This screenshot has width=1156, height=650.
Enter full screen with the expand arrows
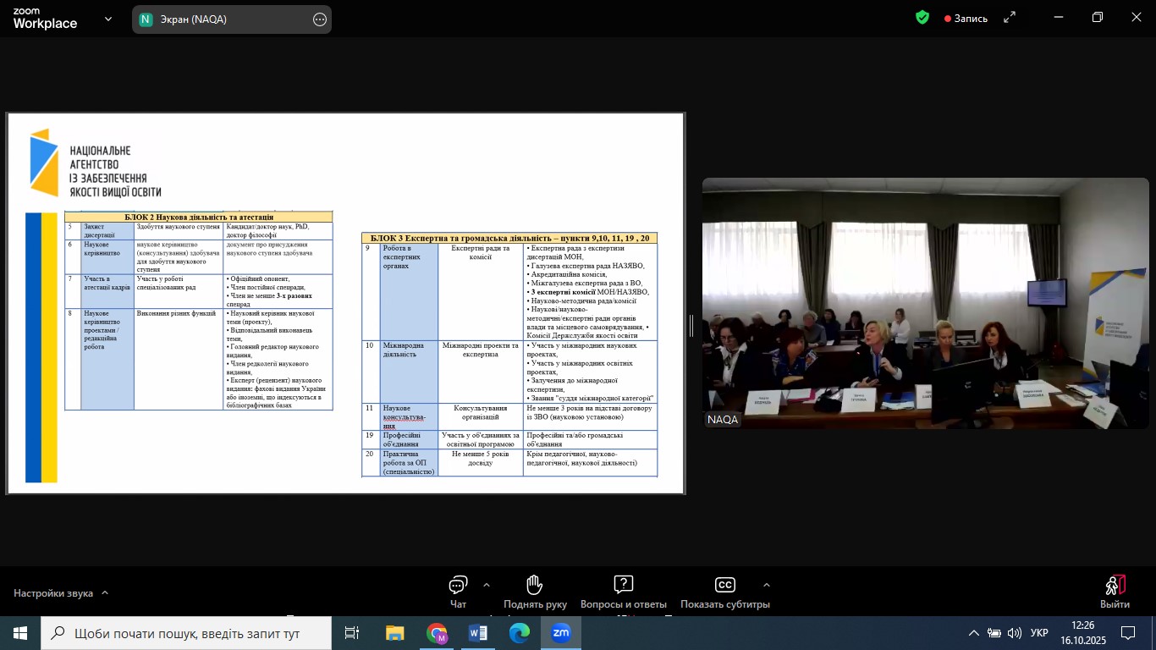click(1010, 18)
